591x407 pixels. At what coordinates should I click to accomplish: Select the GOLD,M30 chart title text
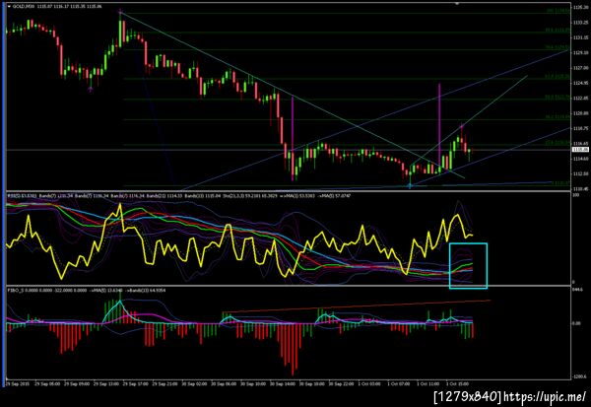pyautogui.click(x=22, y=7)
